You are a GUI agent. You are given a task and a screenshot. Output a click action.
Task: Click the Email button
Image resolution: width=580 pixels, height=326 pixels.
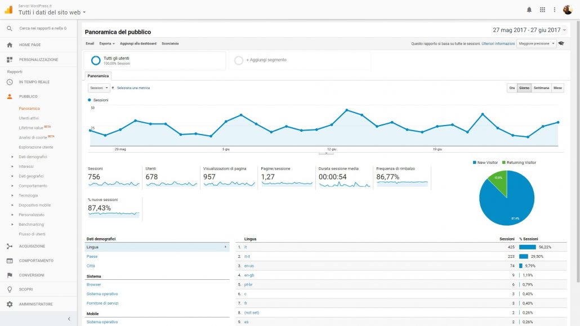pyautogui.click(x=90, y=43)
